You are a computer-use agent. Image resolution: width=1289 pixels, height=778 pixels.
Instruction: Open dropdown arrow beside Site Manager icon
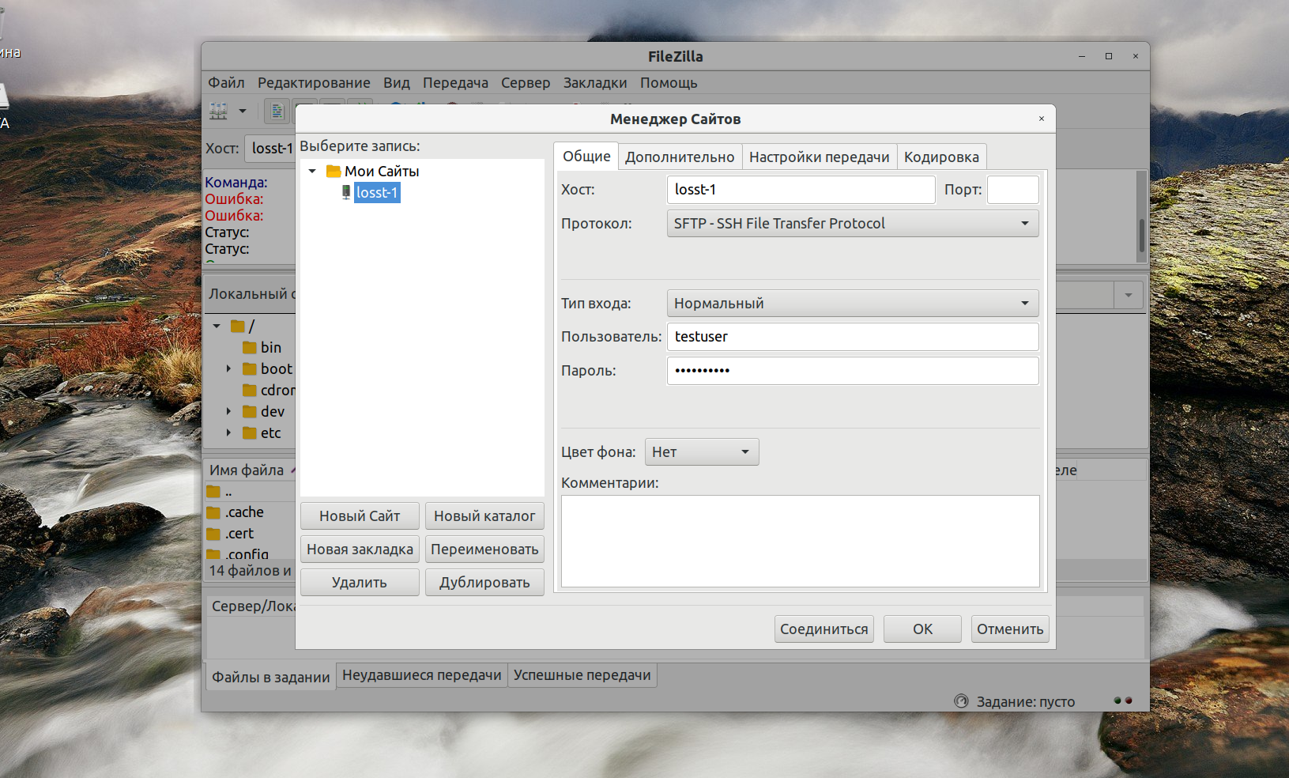[243, 111]
